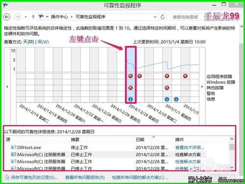The height and width of the screenshot is (184, 245).
Task: Click the chart's left scroll arrow
Action: [x=7, y=87]
